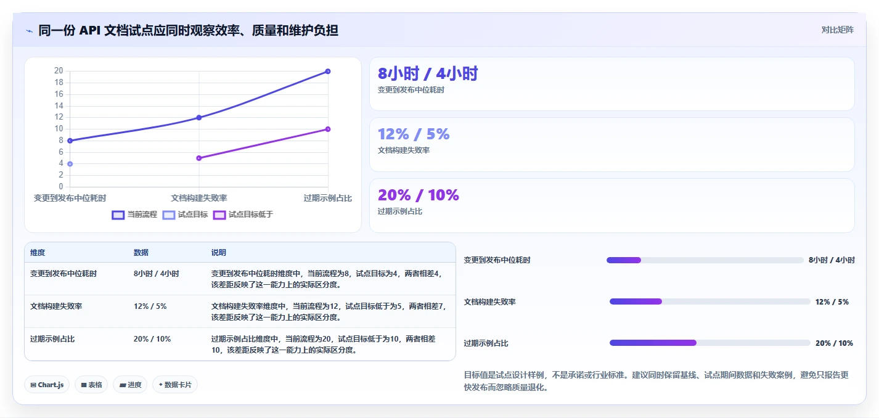Click the 当前流程 data point at 20
The image size is (879, 418).
[x=328, y=71]
